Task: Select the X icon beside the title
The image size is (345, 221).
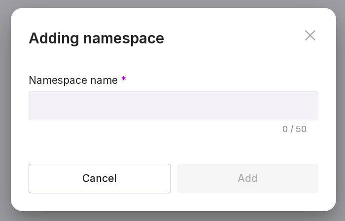Action: click(310, 36)
